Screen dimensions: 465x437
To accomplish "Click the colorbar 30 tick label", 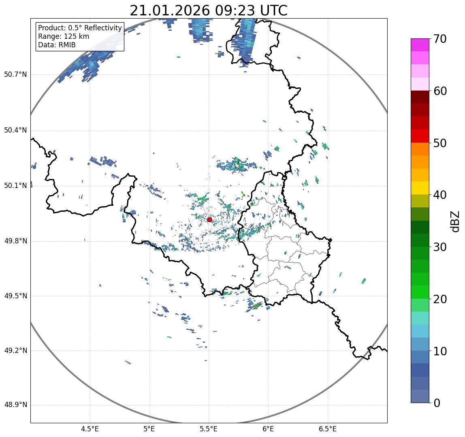I will pyautogui.click(x=440, y=247).
